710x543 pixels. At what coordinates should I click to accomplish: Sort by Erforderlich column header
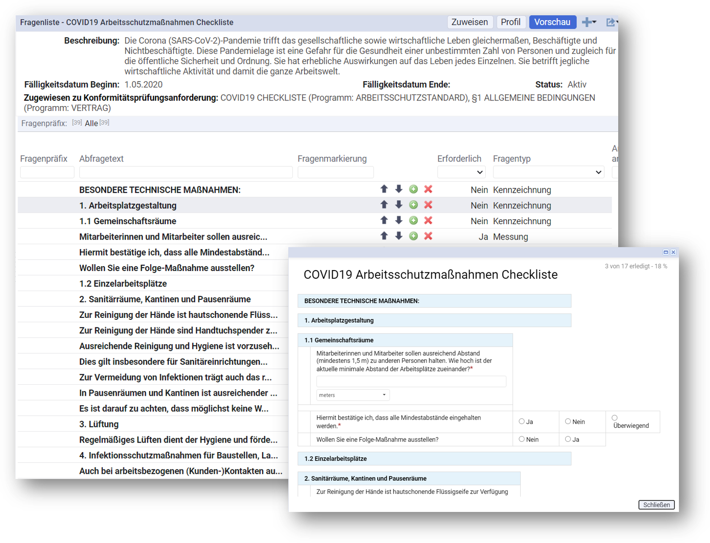(459, 159)
